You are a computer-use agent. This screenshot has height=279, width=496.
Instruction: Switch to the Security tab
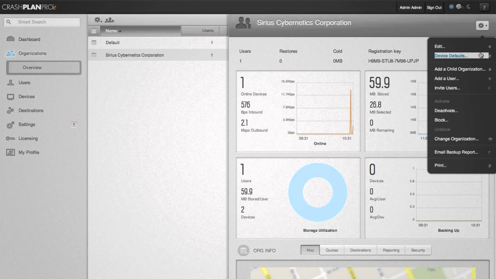[418, 250]
